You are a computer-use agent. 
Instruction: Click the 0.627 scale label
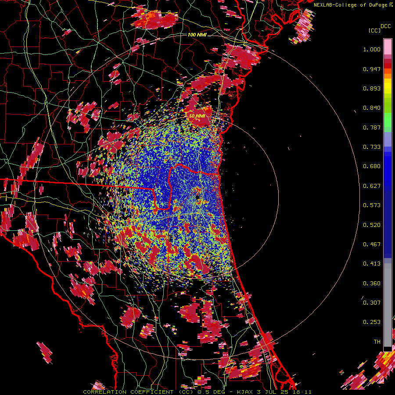point(372,186)
